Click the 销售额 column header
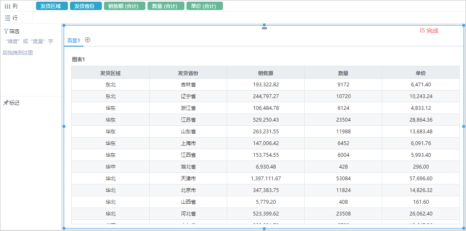Viewport: 466px width, 231px height. click(265, 73)
